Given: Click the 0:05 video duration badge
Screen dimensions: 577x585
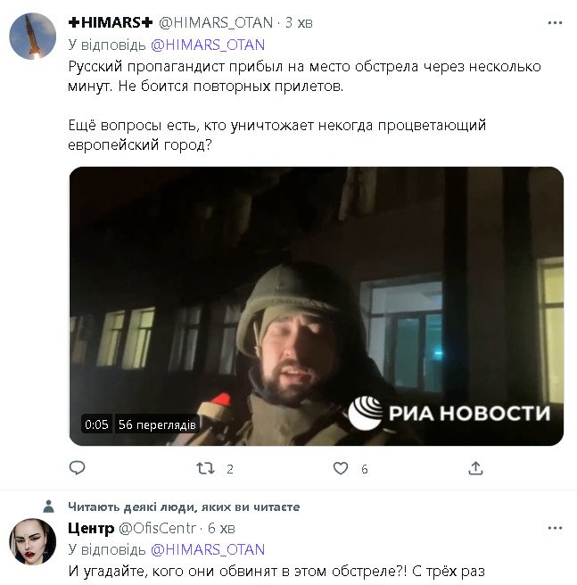Looking at the screenshot, I should click(x=96, y=424).
